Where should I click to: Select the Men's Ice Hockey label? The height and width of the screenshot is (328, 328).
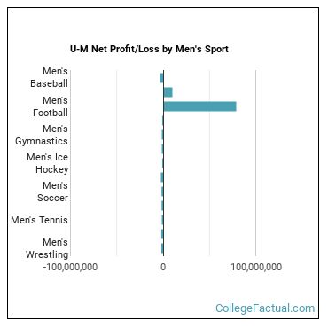[48, 163]
